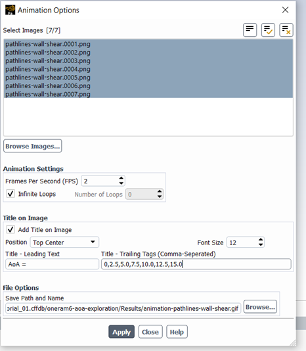This screenshot has width=306, height=351.
Task: Uncheck Add Title on Image checkbox
Action: (11, 229)
